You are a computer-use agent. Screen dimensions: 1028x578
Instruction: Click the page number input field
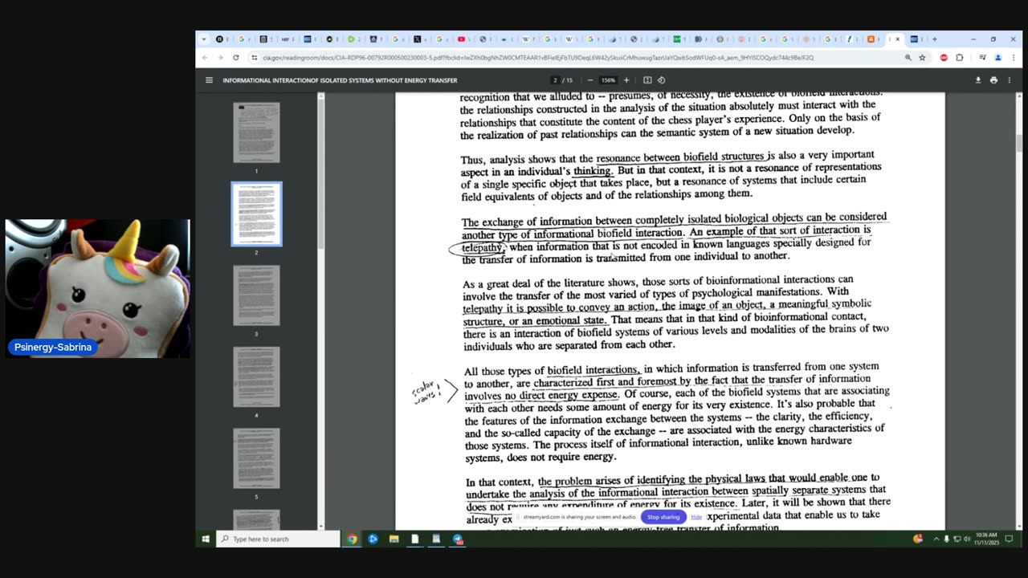click(555, 80)
